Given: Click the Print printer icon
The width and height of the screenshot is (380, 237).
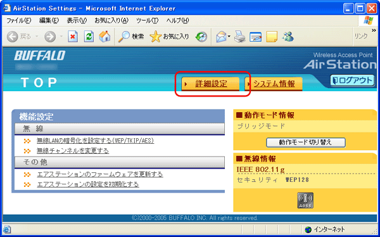Looking at the screenshot, I should (x=240, y=37).
